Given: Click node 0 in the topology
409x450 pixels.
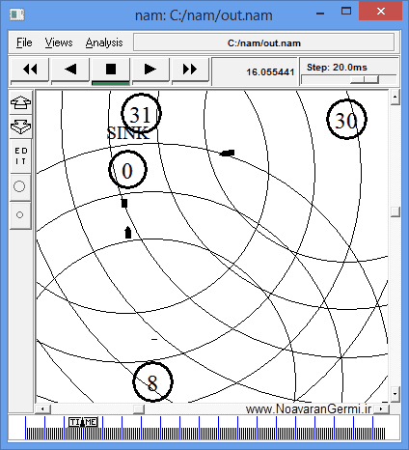Looking at the screenshot, I should (127, 170).
